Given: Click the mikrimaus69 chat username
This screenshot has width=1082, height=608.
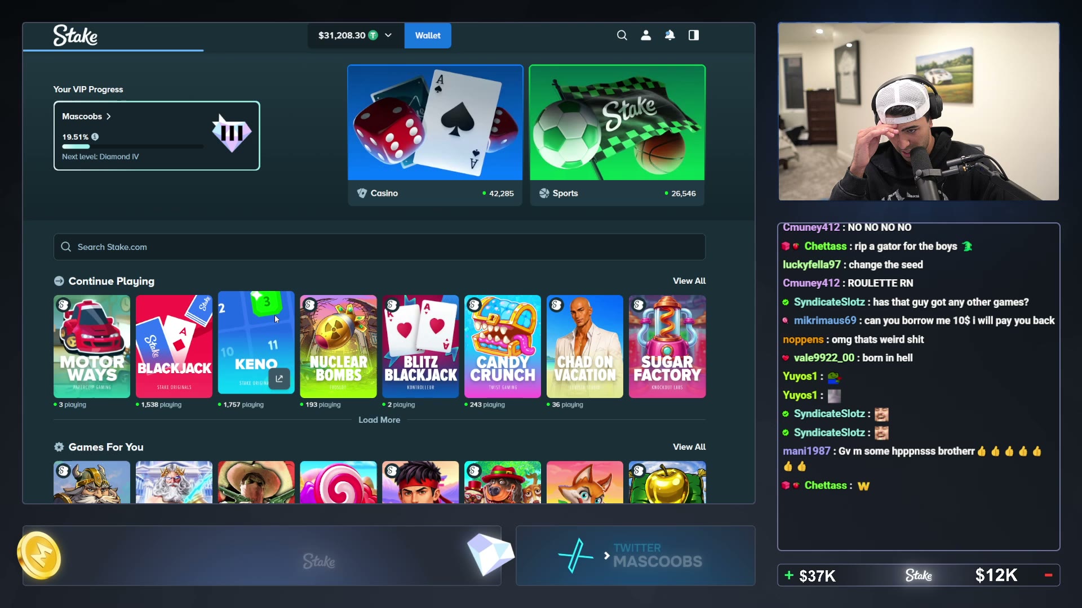Looking at the screenshot, I should pos(825,321).
